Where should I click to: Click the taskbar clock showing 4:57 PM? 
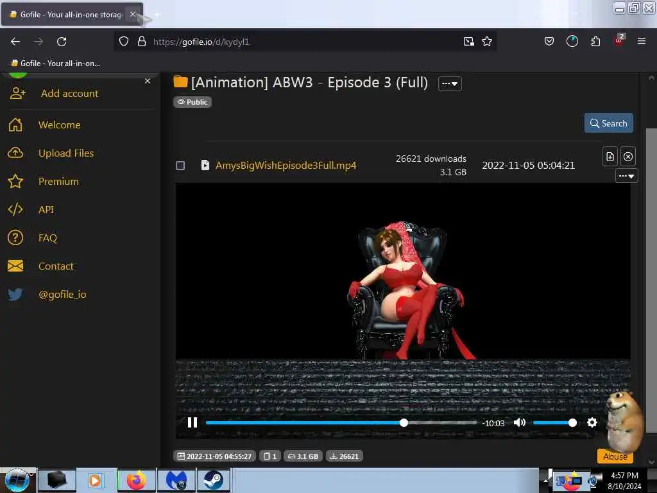[624, 481]
